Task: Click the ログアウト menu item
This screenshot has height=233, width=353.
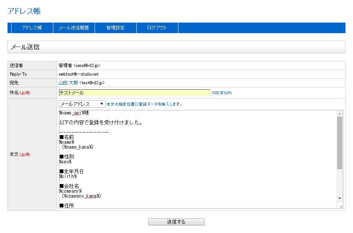Action: click(x=157, y=28)
